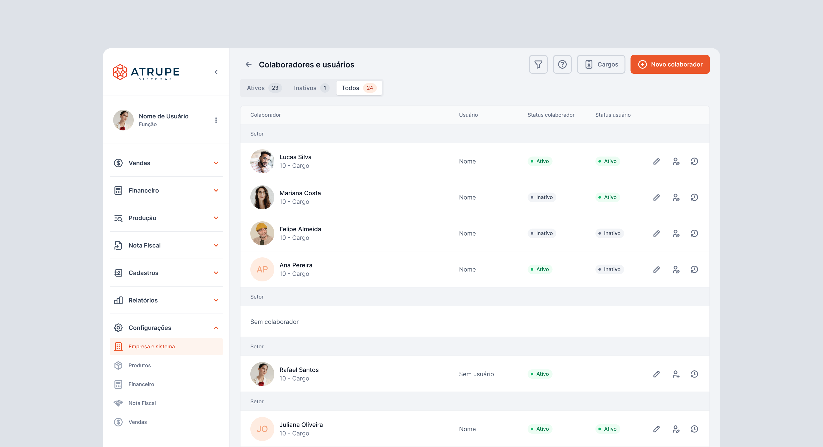Edit Lucas Silva with pencil icon
The image size is (823, 447).
656,161
